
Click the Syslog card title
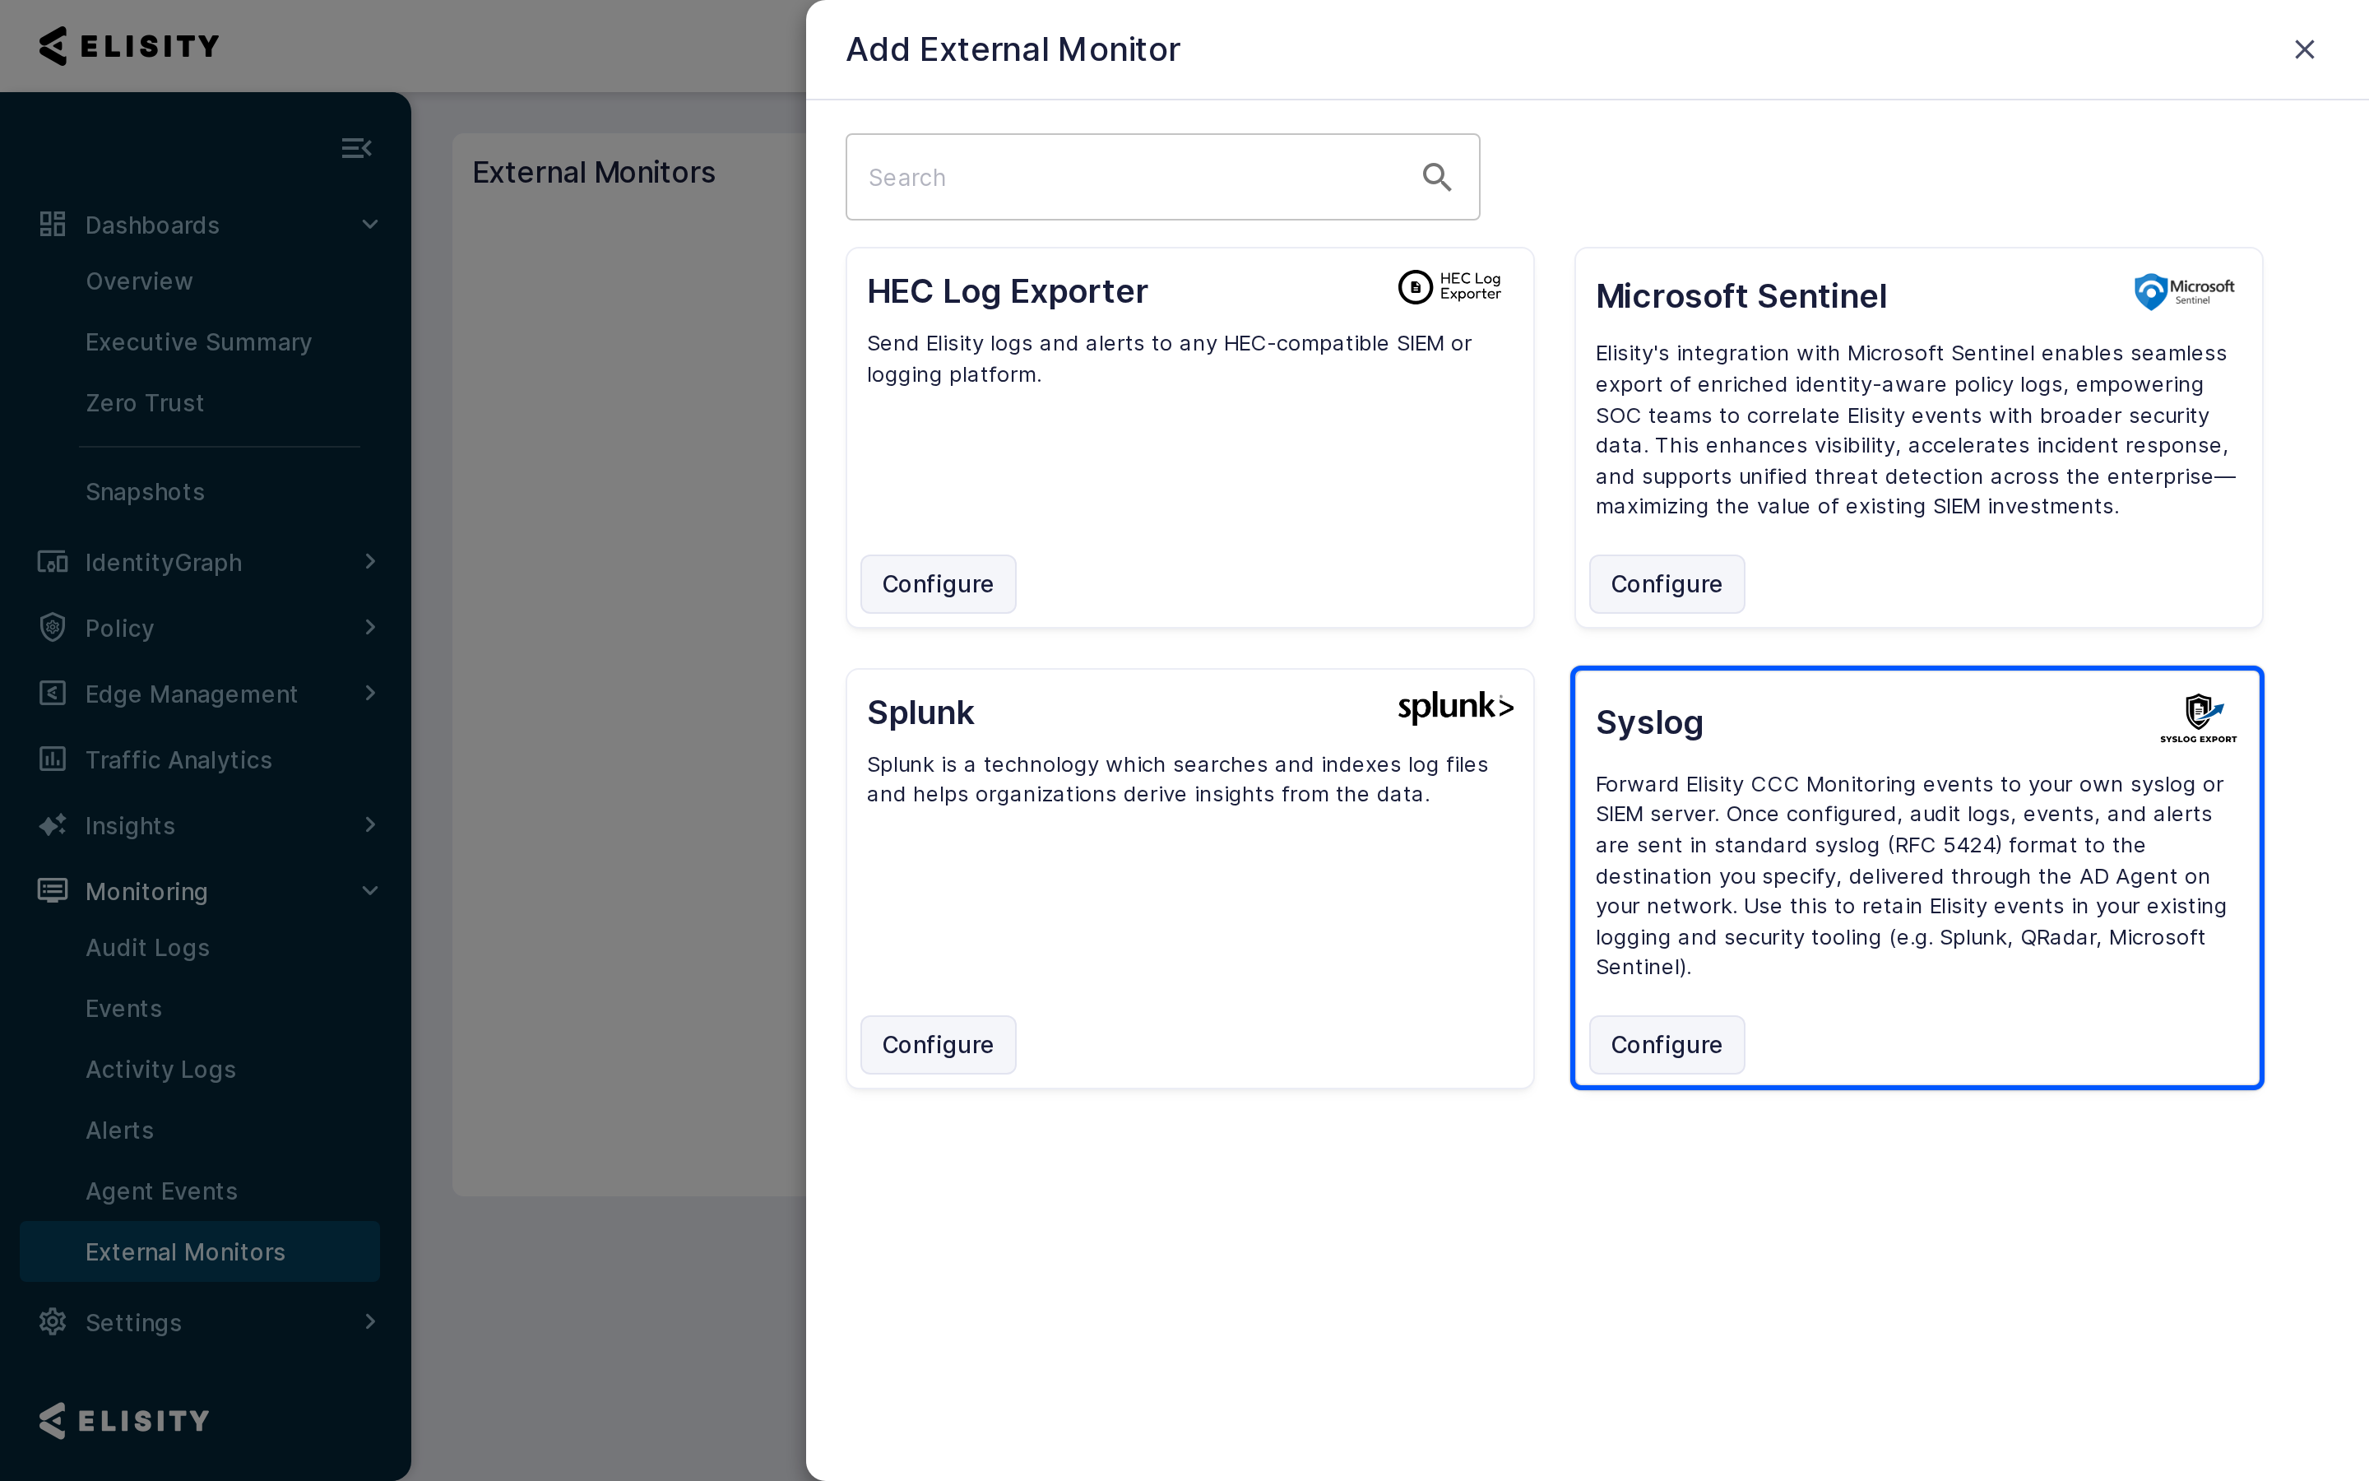[x=1649, y=722]
